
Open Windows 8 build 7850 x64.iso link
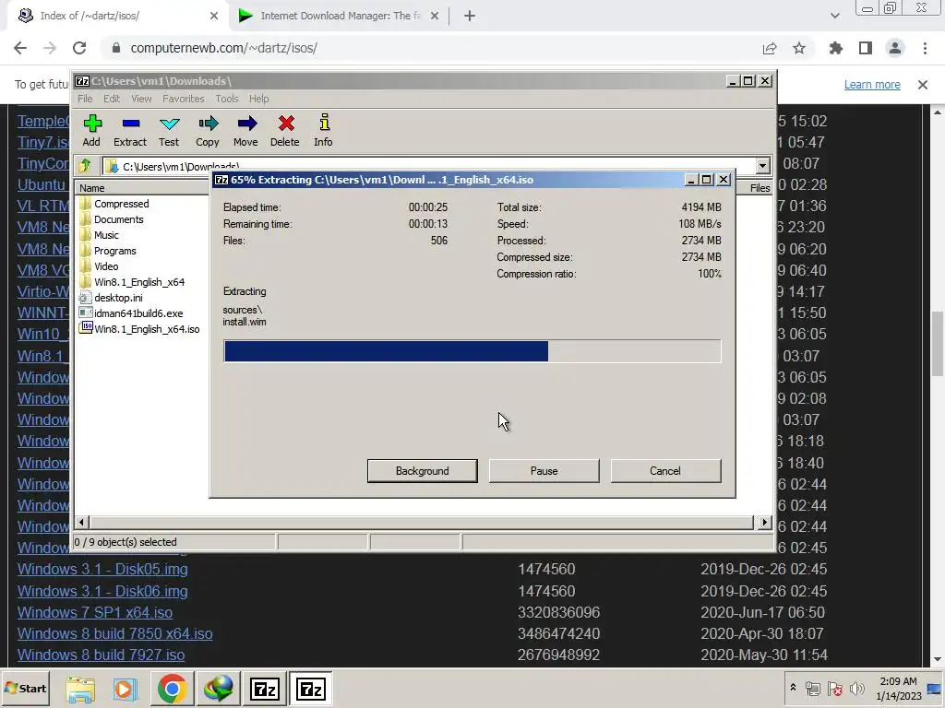(x=114, y=633)
